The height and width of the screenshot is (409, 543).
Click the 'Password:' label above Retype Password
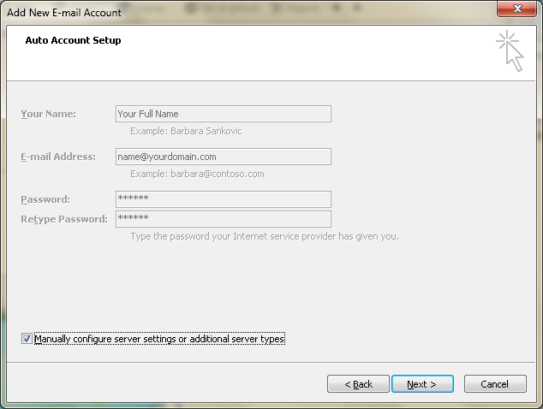point(45,199)
